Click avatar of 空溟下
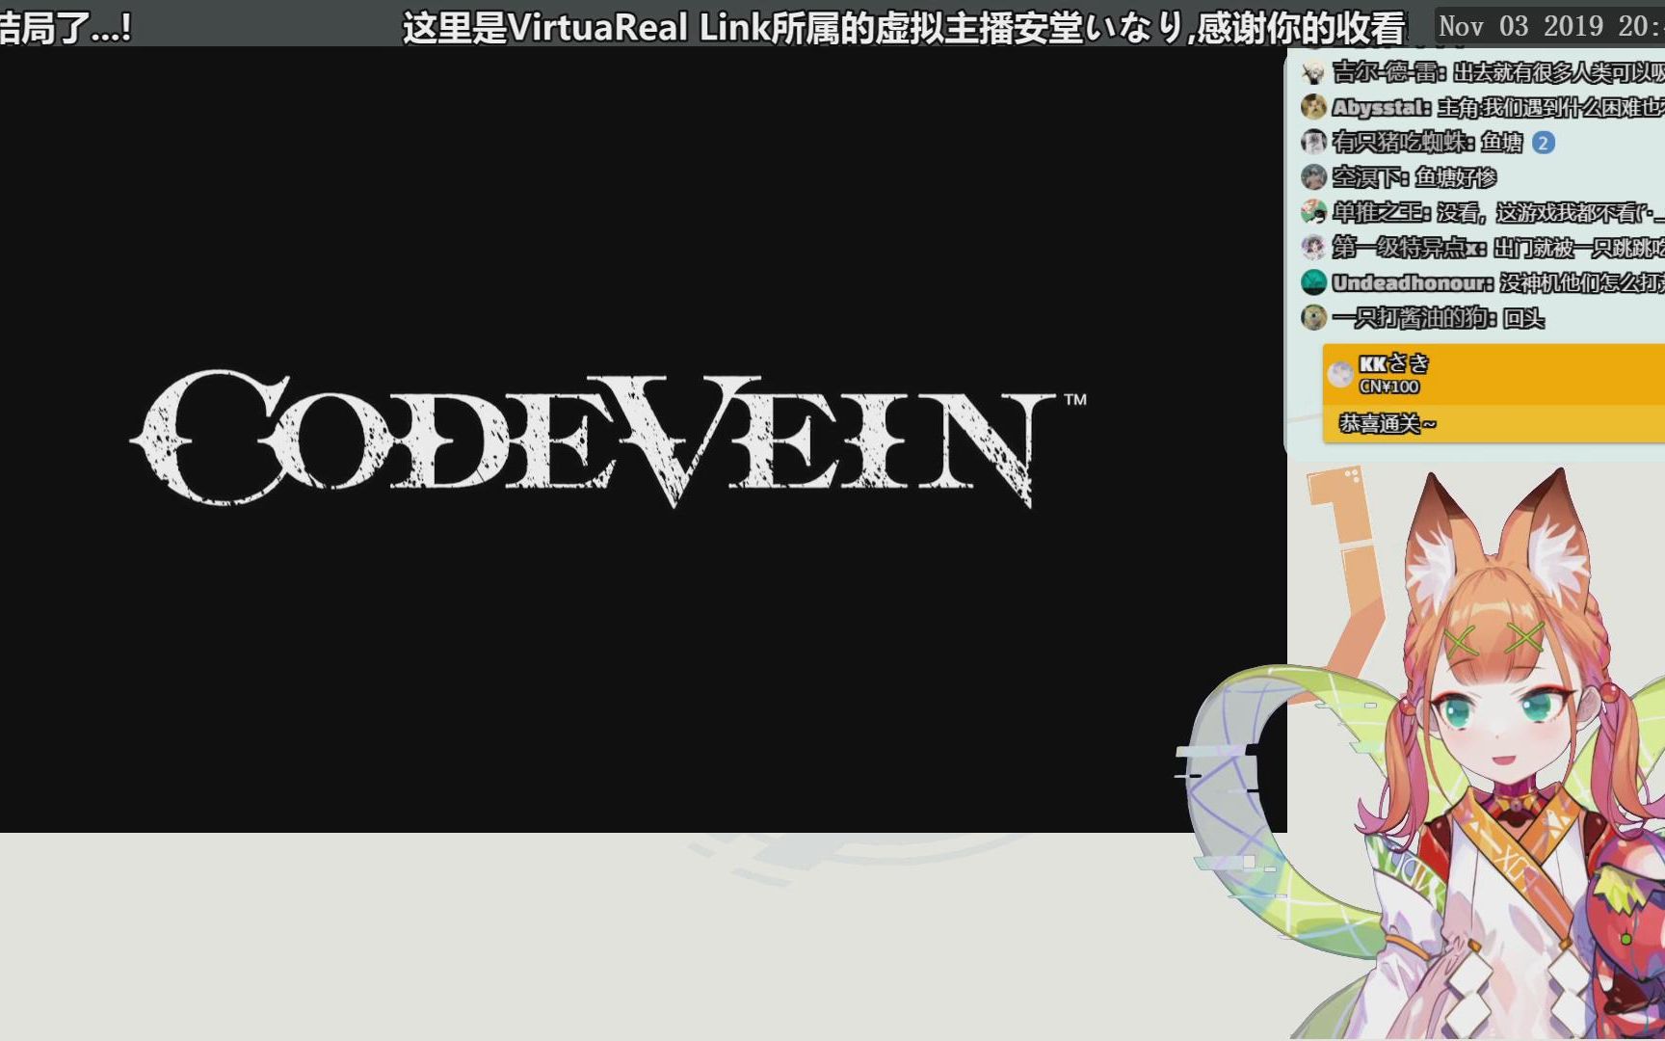Screen dimensions: 1665x1041 click(x=1313, y=177)
